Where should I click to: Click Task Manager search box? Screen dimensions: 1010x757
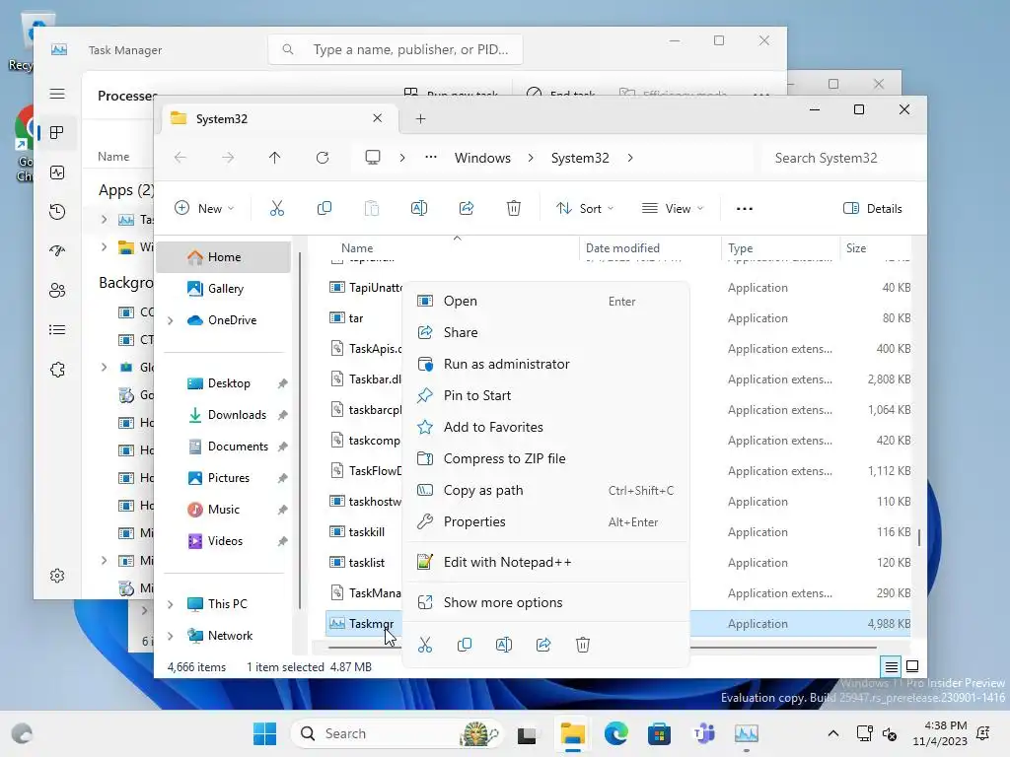[395, 49]
